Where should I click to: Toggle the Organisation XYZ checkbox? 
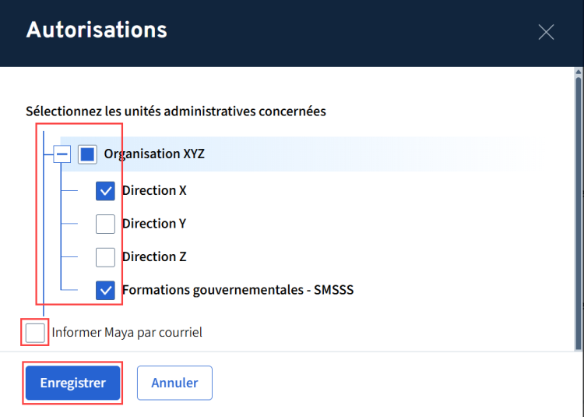(87, 154)
